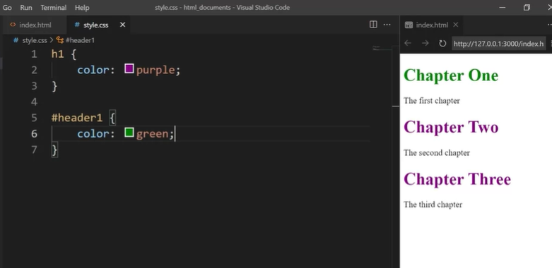Viewport: 552px width, 268px height.
Task: Click the #header1 selector on line 5
Action: (x=77, y=118)
